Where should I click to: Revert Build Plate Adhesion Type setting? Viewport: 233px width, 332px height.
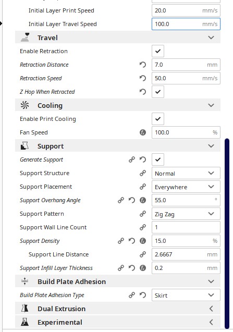[143, 295]
